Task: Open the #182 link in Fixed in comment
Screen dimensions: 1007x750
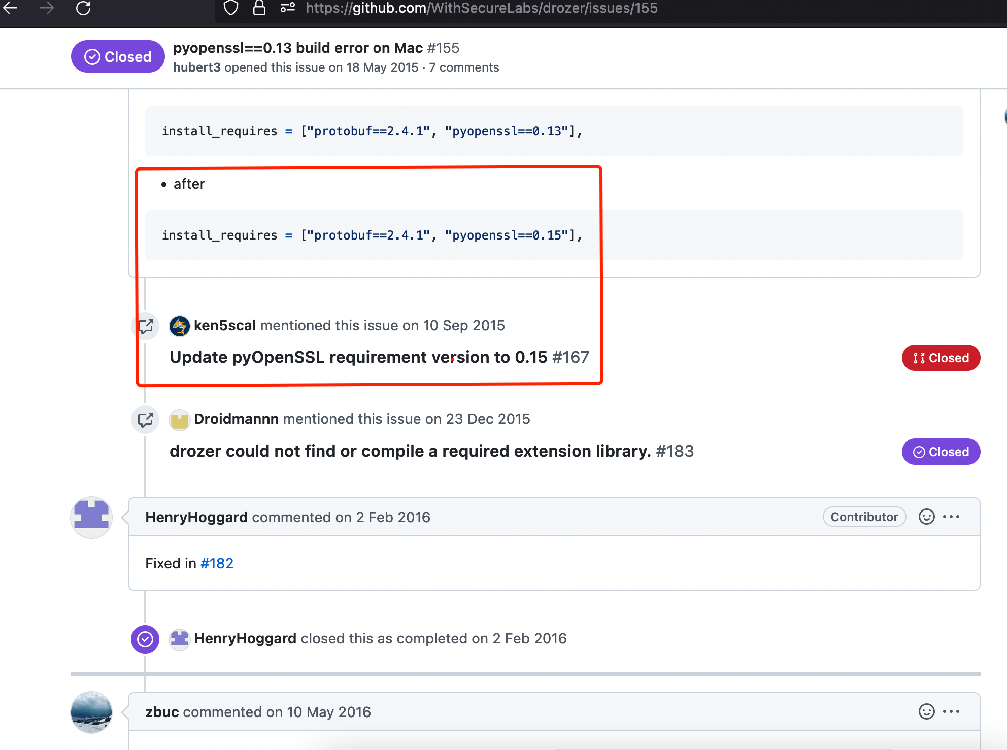Action: pyautogui.click(x=217, y=563)
